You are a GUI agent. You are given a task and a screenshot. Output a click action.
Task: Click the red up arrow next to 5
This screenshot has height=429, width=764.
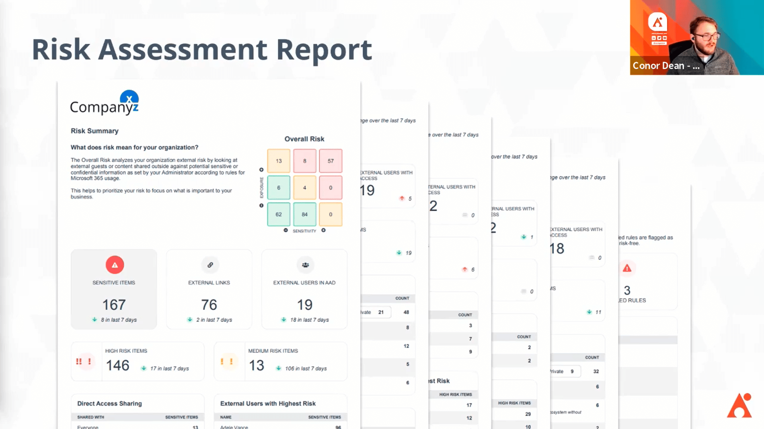pyautogui.click(x=402, y=198)
